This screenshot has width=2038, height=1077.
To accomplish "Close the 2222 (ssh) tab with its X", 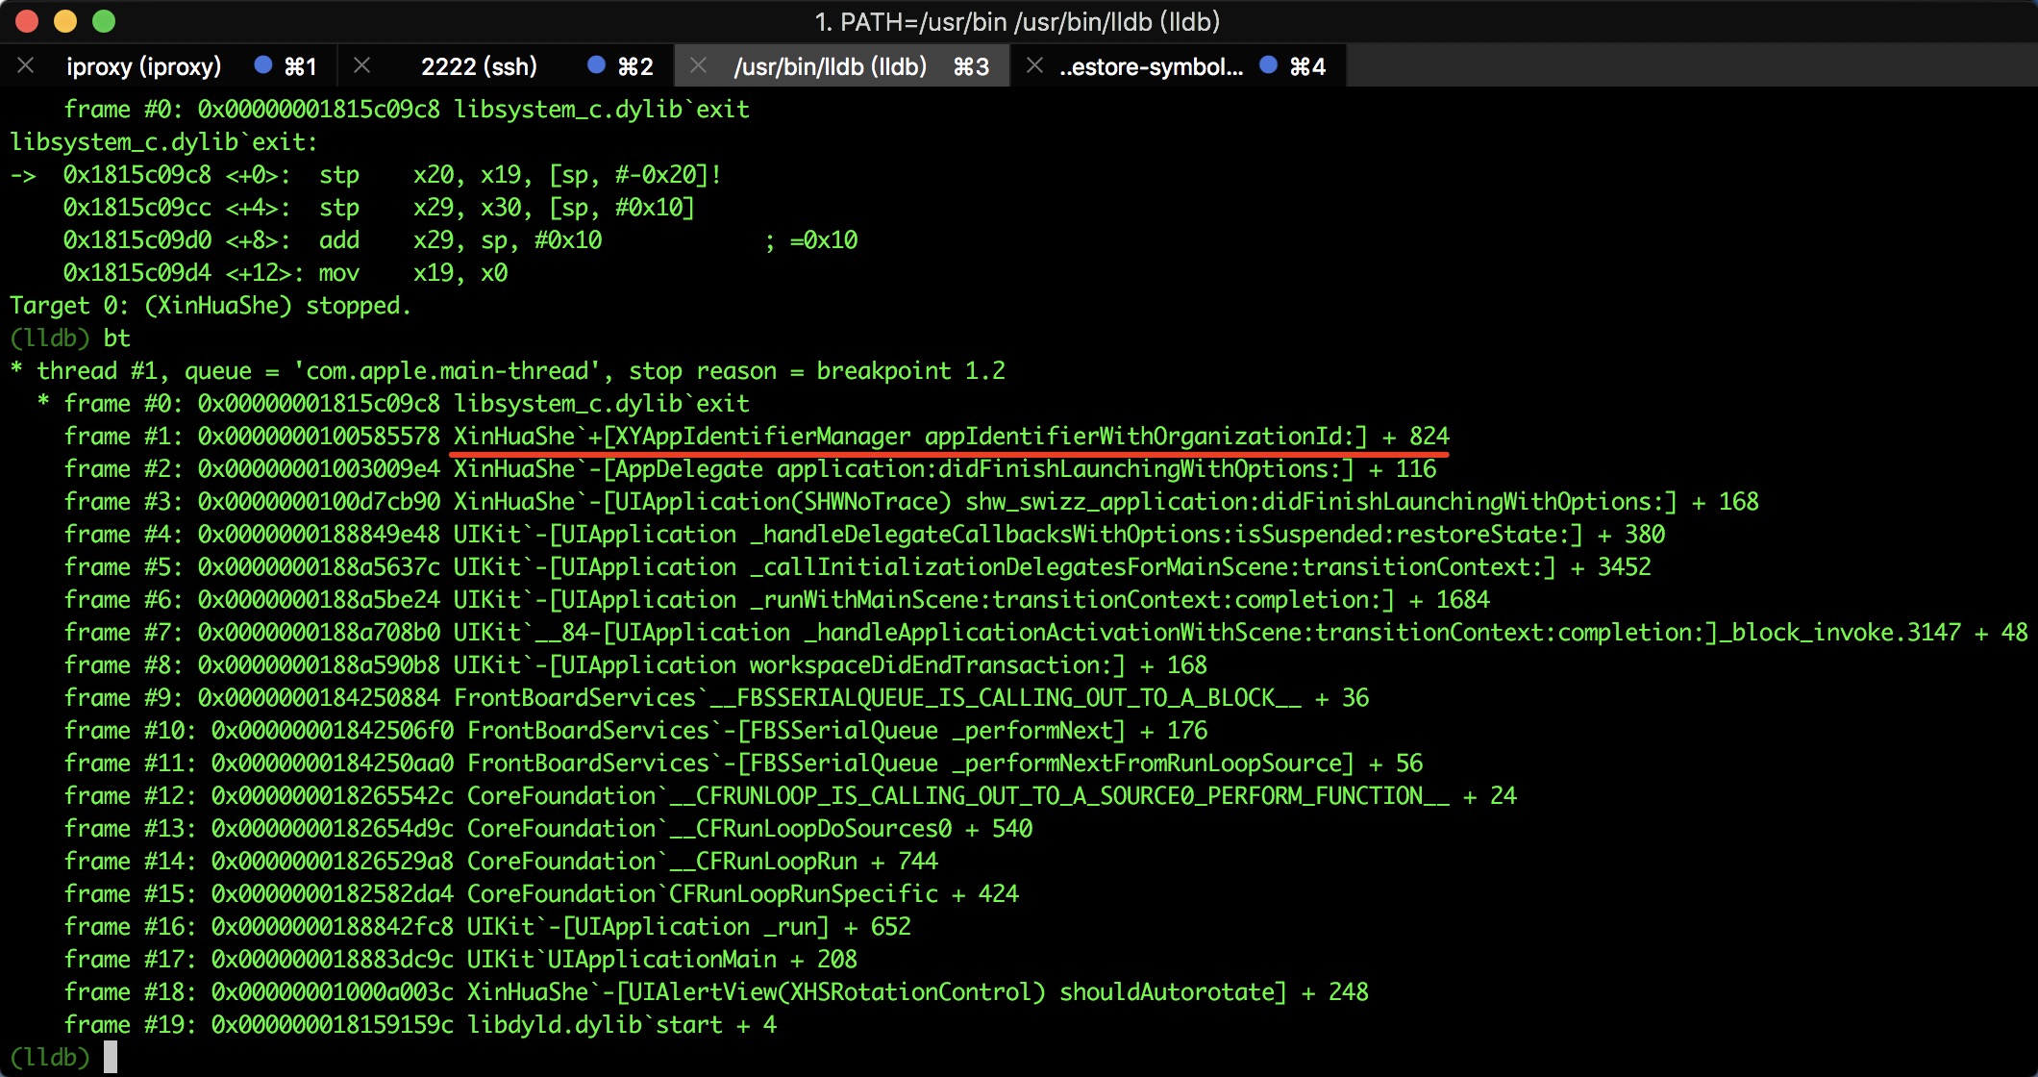I will point(362,65).
